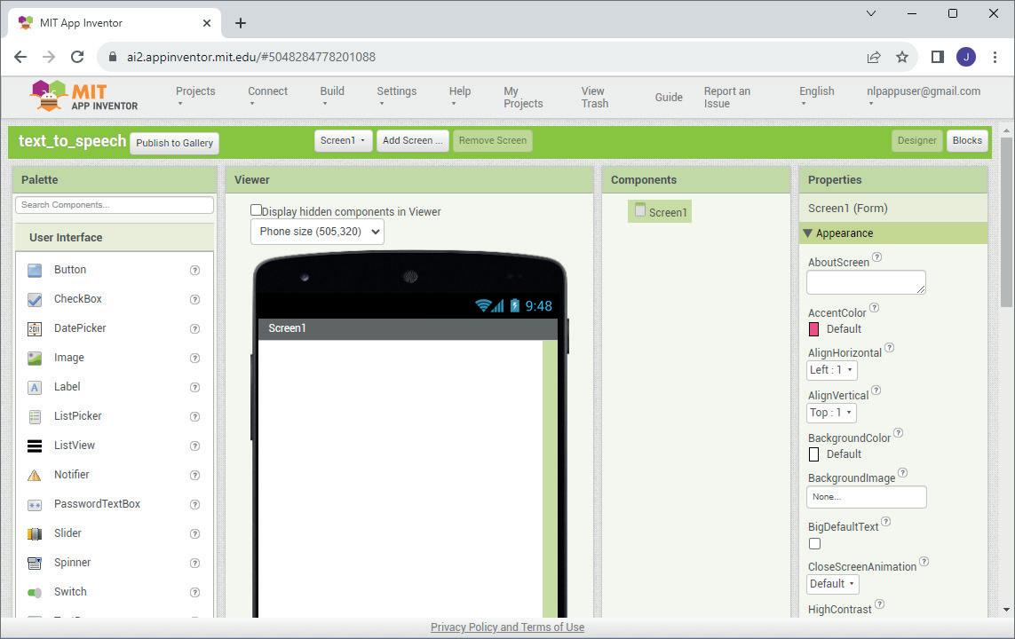The height and width of the screenshot is (639, 1015).
Task: Select the Slider component icon
Action: click(35, 533)
